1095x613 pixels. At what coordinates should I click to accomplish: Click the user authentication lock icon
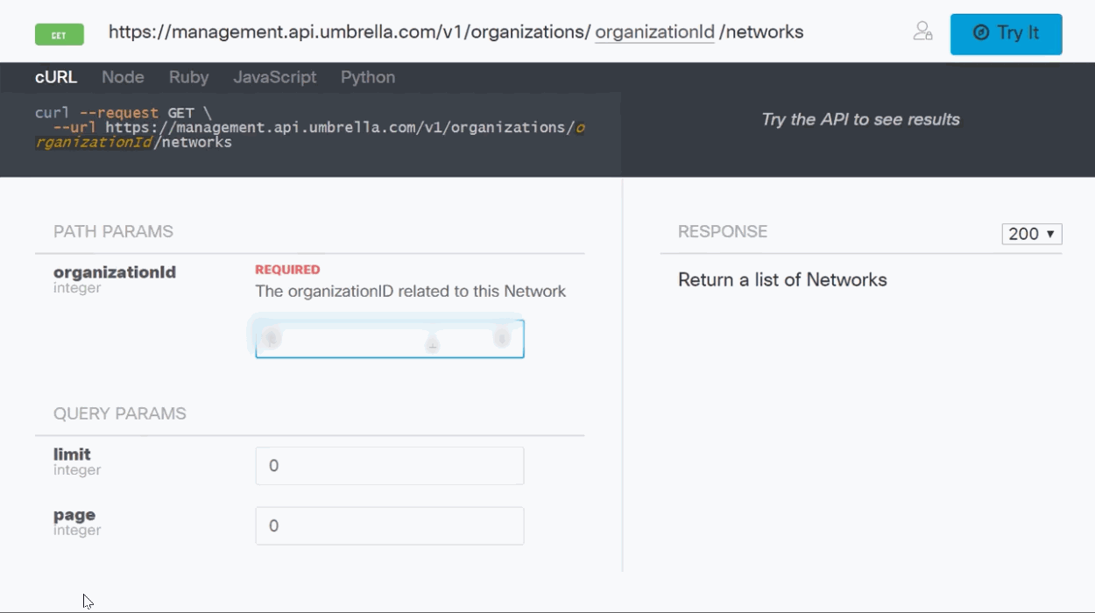[922, 32]
